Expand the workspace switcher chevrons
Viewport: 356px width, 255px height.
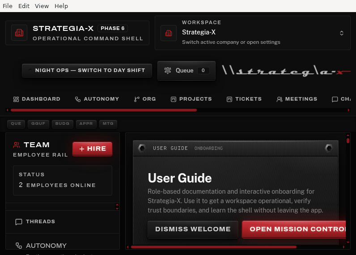342,33
